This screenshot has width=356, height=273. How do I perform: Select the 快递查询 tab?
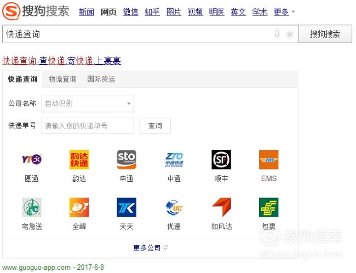[x=22, y=79]
